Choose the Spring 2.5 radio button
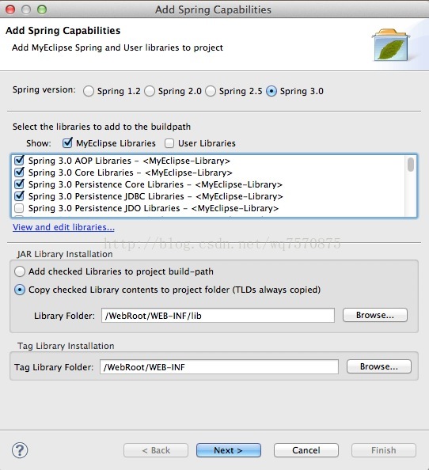429x470 pixels. pos(211,91)
